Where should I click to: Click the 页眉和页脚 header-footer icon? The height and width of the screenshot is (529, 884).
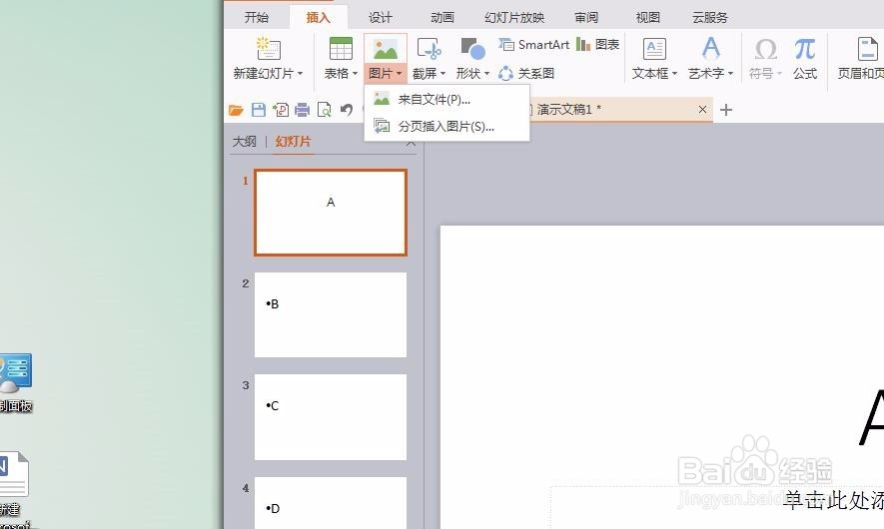pyautogui.click(x=868, y=49)
